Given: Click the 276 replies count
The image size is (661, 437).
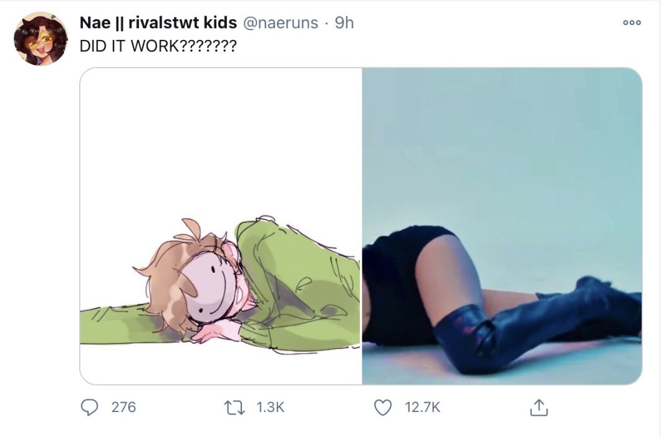Looking at the screenshot, I should tap(123, 407).
